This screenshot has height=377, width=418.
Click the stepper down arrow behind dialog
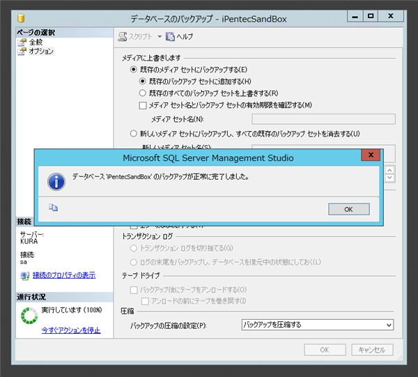coord(389,178)
